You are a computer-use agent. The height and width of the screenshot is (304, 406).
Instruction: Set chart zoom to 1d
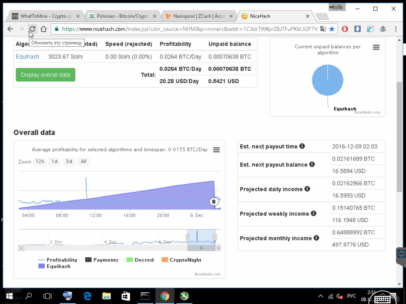click(x=55, y=161)
